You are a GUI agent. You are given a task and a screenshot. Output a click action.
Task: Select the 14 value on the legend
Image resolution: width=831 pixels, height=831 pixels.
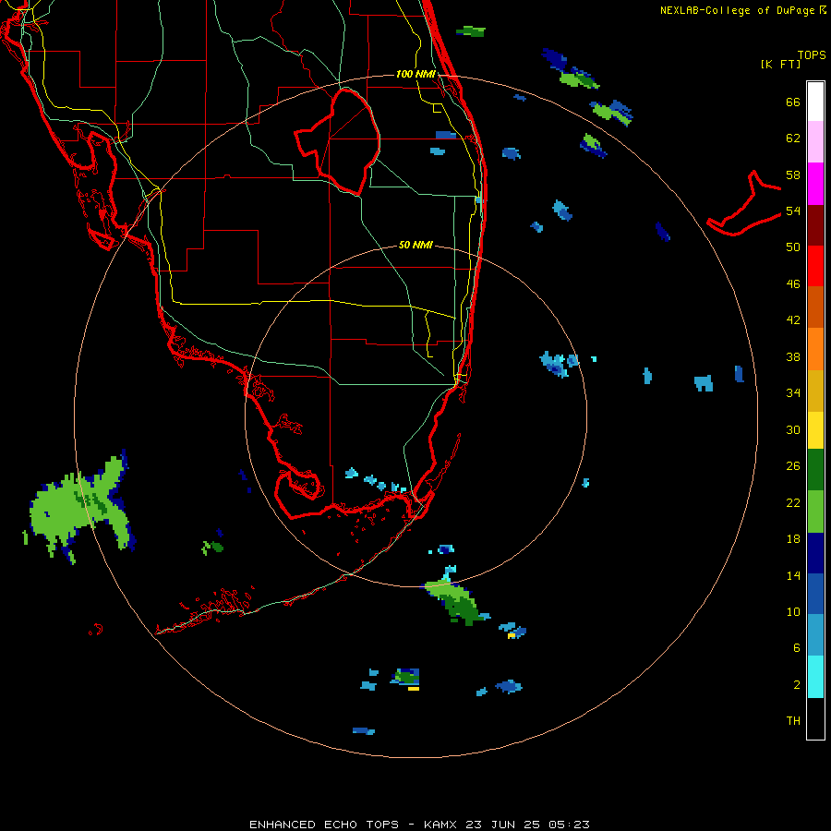[x=793, y=575]
